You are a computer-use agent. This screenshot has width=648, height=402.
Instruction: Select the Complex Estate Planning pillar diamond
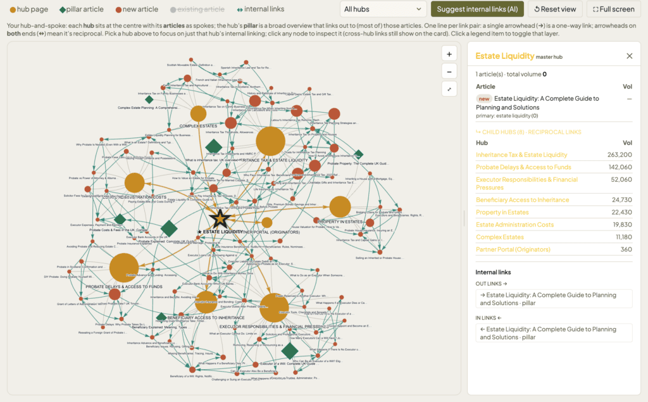point(149,99)
